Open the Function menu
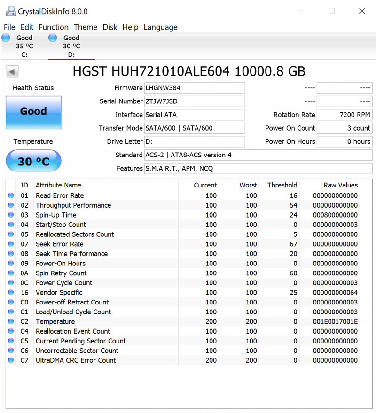Viewport: 376px width, 413px height. 54,27
